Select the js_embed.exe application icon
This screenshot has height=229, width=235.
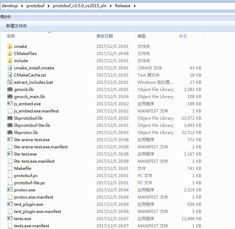pyautogui.click(x=10, y=104)
